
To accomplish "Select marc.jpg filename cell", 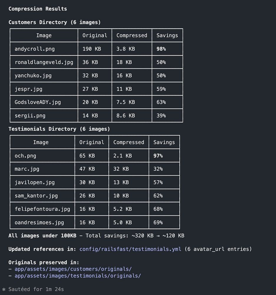I will click(x=27, y=169).
